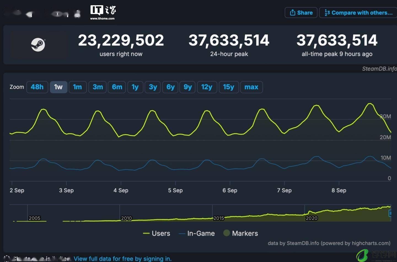The width and height of the screenshot is (397, 262).
Task: Click the 4 Sep axis label
Action: click(121, 190)
